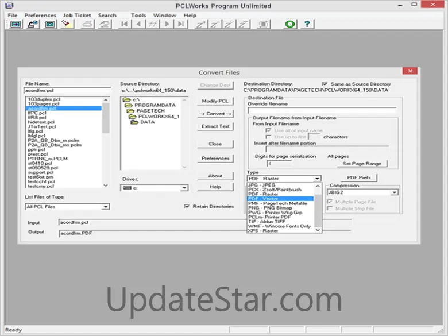Select the c:\ folder in directory tree

132,100
